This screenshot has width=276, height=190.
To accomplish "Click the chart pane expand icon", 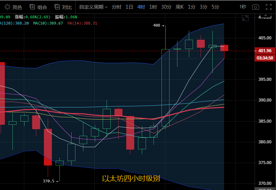I will [245, 18].
